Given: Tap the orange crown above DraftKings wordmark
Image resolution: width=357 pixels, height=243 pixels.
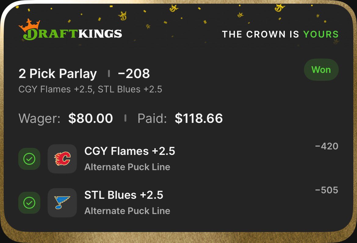Looking at the screenshot, I should pyautogui.click(x=29, y=25).
